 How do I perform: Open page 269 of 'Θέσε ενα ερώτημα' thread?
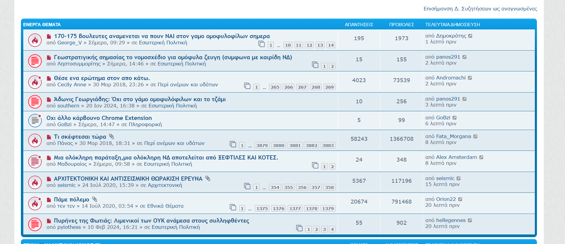coord(329,87)
